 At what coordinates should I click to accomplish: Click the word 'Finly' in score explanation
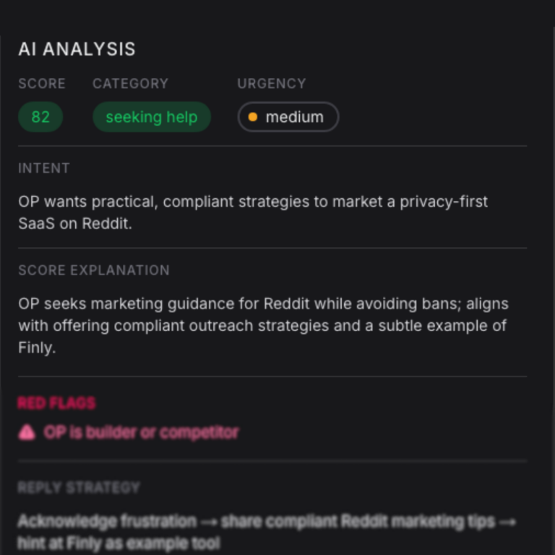37,348
